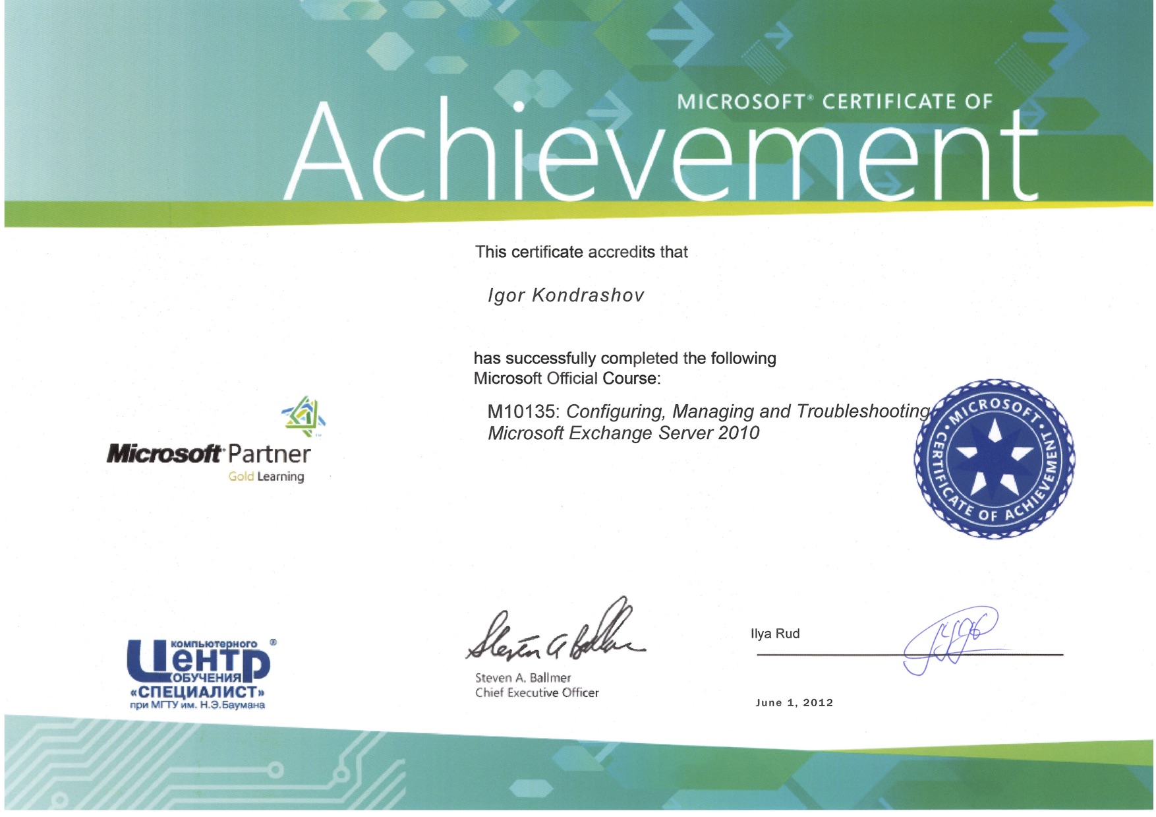Image resolution: width=1156 pixels, height=817 pixels.
Task: Click the Microsoft Partner logo text
Action: pyautogui.click(x=208, y=454)
